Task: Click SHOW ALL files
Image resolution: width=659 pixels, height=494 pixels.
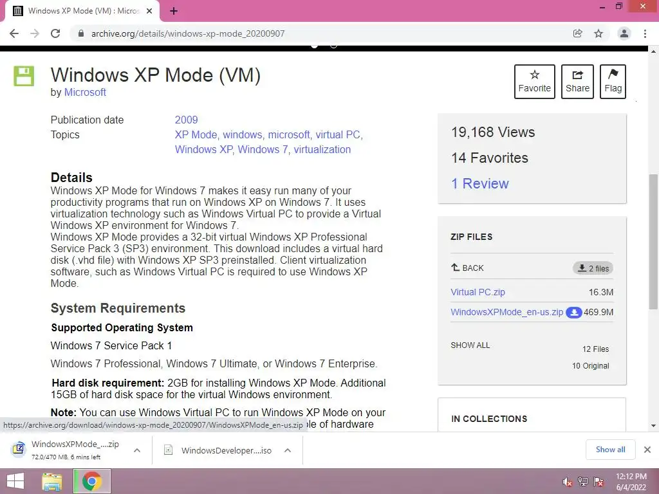Action: pyautogui.click(x=470, y=345)
